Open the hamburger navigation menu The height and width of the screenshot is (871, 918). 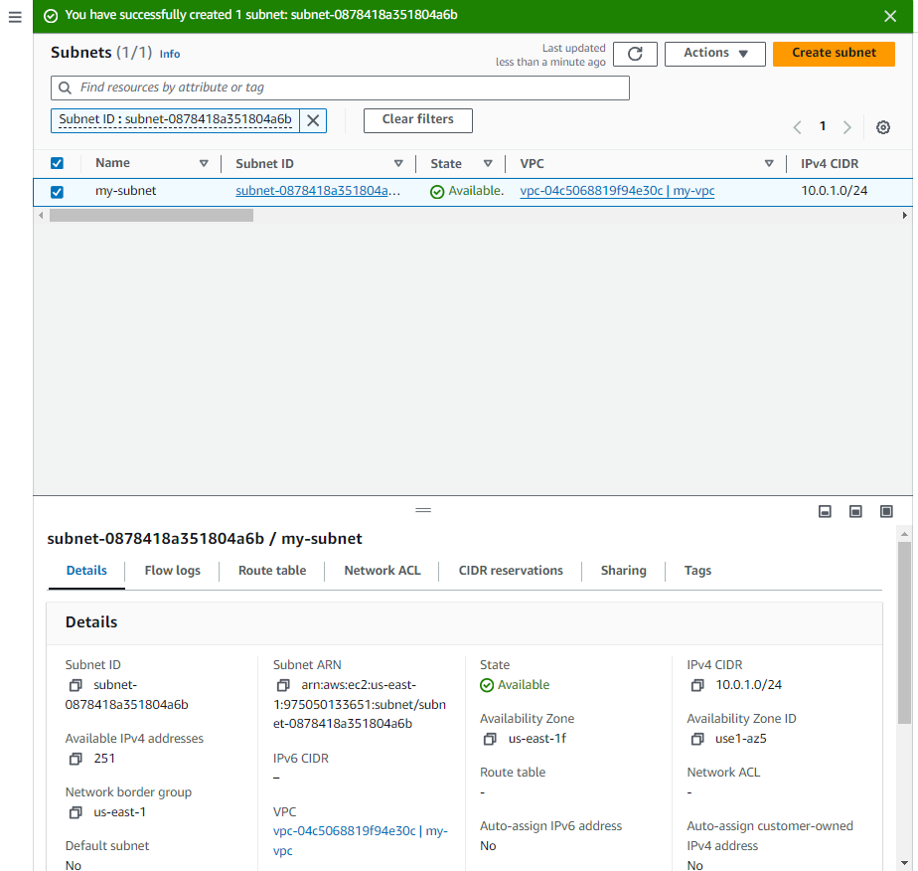(15, 17)
